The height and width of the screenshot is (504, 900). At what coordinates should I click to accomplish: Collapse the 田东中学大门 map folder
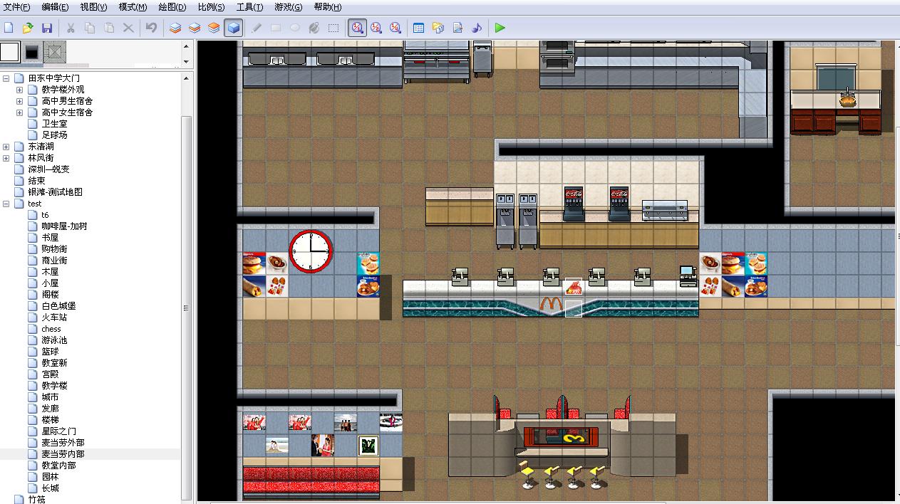point(6,78)
